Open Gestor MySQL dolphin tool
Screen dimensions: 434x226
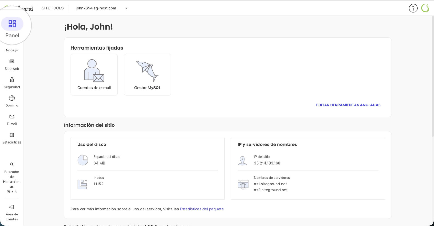click(147, 75)
